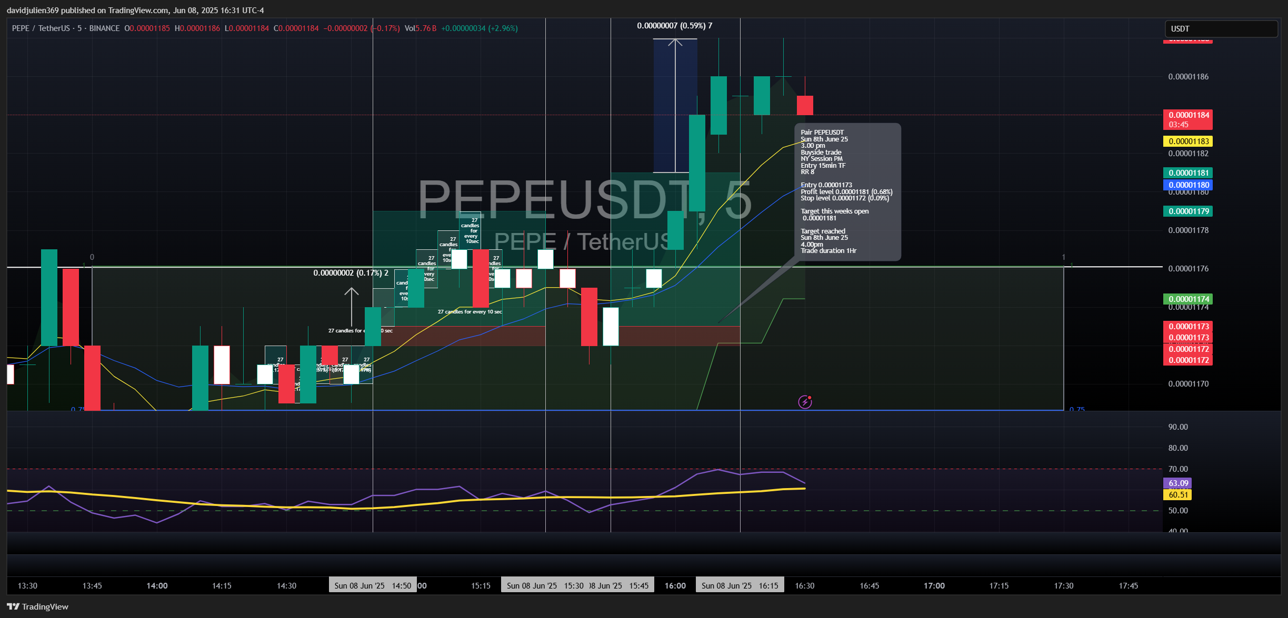This screenshot has width=1288, height=618.
Task: Click the green 0.00001174 price label
Action: point(1187,299)
